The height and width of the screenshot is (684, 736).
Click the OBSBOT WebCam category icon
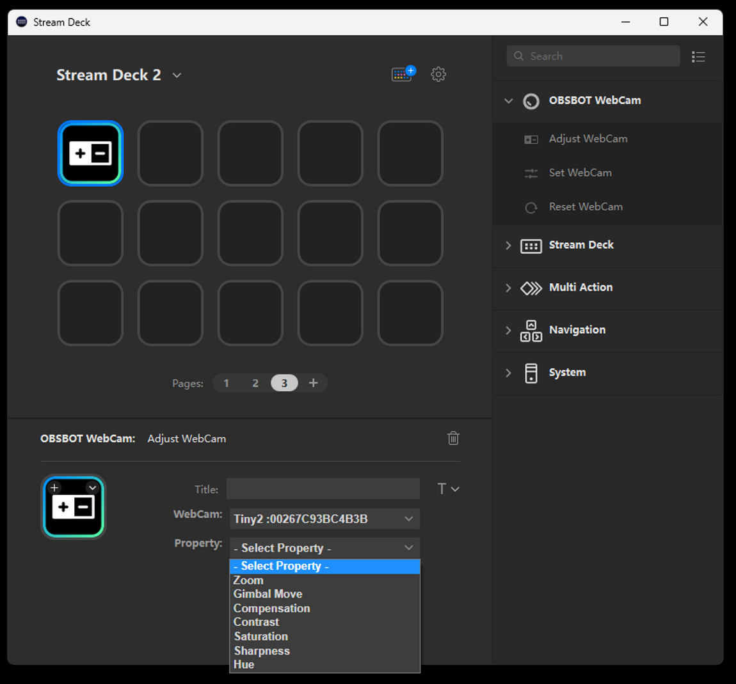point(531,100)
